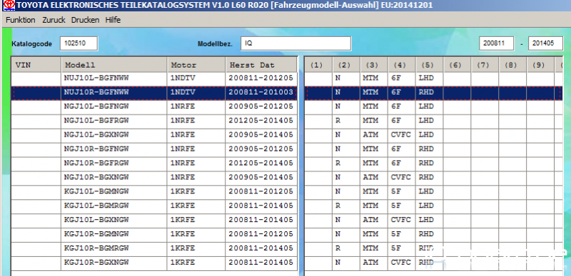The width and height of the screenshot is (571, 276).
Task: Open the Hilfe menu
Action: point(113,20)
